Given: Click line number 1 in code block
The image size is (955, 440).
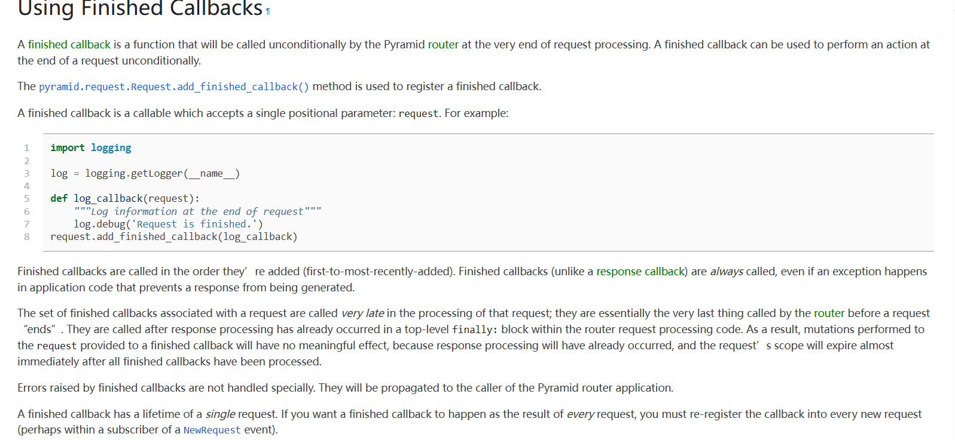Looking at the screenshot, I should tap(26, 148).
